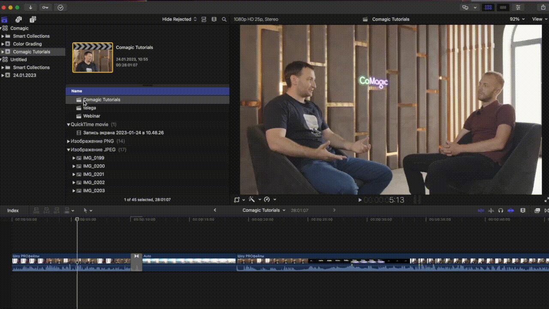The width and height of the screenshot is (549, 309).
Task: Collapse the QuickTime movie group
Action: (68, 124)
